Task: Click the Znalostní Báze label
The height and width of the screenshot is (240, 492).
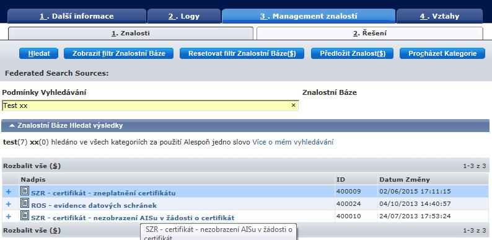Action: tap(330, 92)
